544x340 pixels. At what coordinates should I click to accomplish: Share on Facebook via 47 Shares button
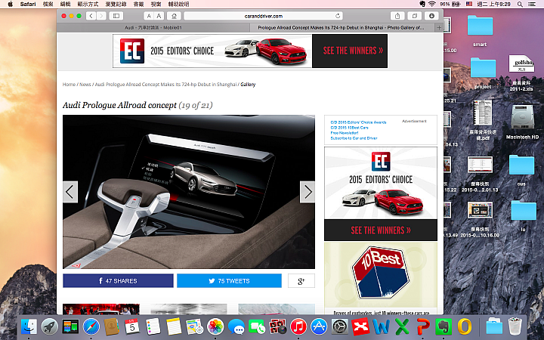pos(118,280)
